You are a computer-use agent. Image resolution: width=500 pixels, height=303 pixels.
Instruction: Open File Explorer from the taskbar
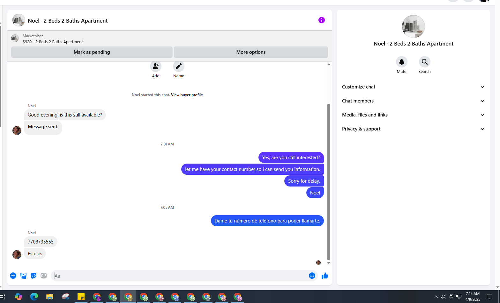pyautogui.click(x=50, y=297)
